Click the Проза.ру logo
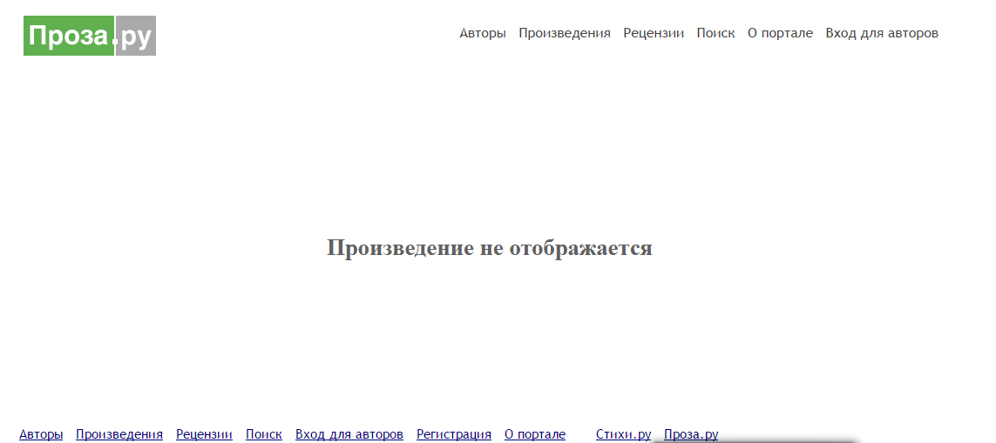The height and width of the screenshot is (443, 996). coord(90,36)
